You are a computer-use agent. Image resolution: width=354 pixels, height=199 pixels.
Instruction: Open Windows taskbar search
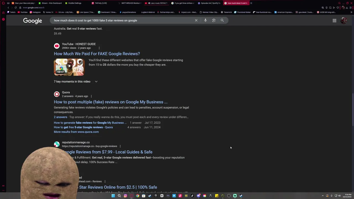tap(119, 196)
